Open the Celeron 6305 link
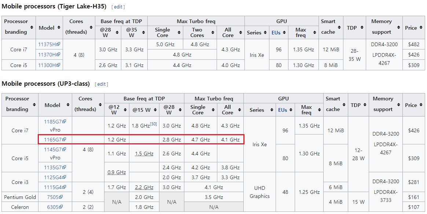Image resolution: width=427 pixels, height=214 pixels. pyautogui.click(x=55, y=207)
